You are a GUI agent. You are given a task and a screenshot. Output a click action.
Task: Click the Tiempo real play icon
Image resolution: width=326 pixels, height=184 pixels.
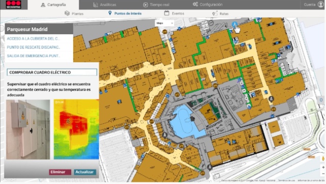[x=145, y=5]
